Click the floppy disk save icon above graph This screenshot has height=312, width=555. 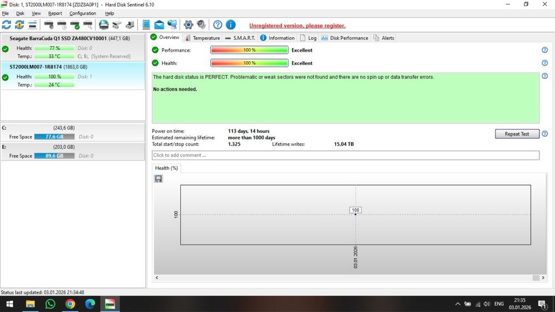point(159,179)
